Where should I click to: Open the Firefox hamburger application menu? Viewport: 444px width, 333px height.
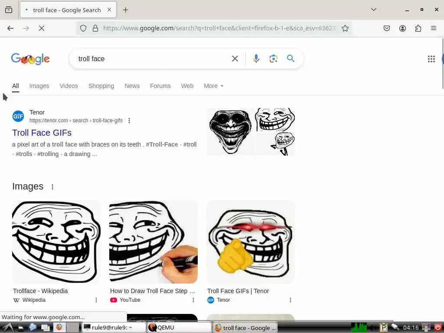coord(433,28)
